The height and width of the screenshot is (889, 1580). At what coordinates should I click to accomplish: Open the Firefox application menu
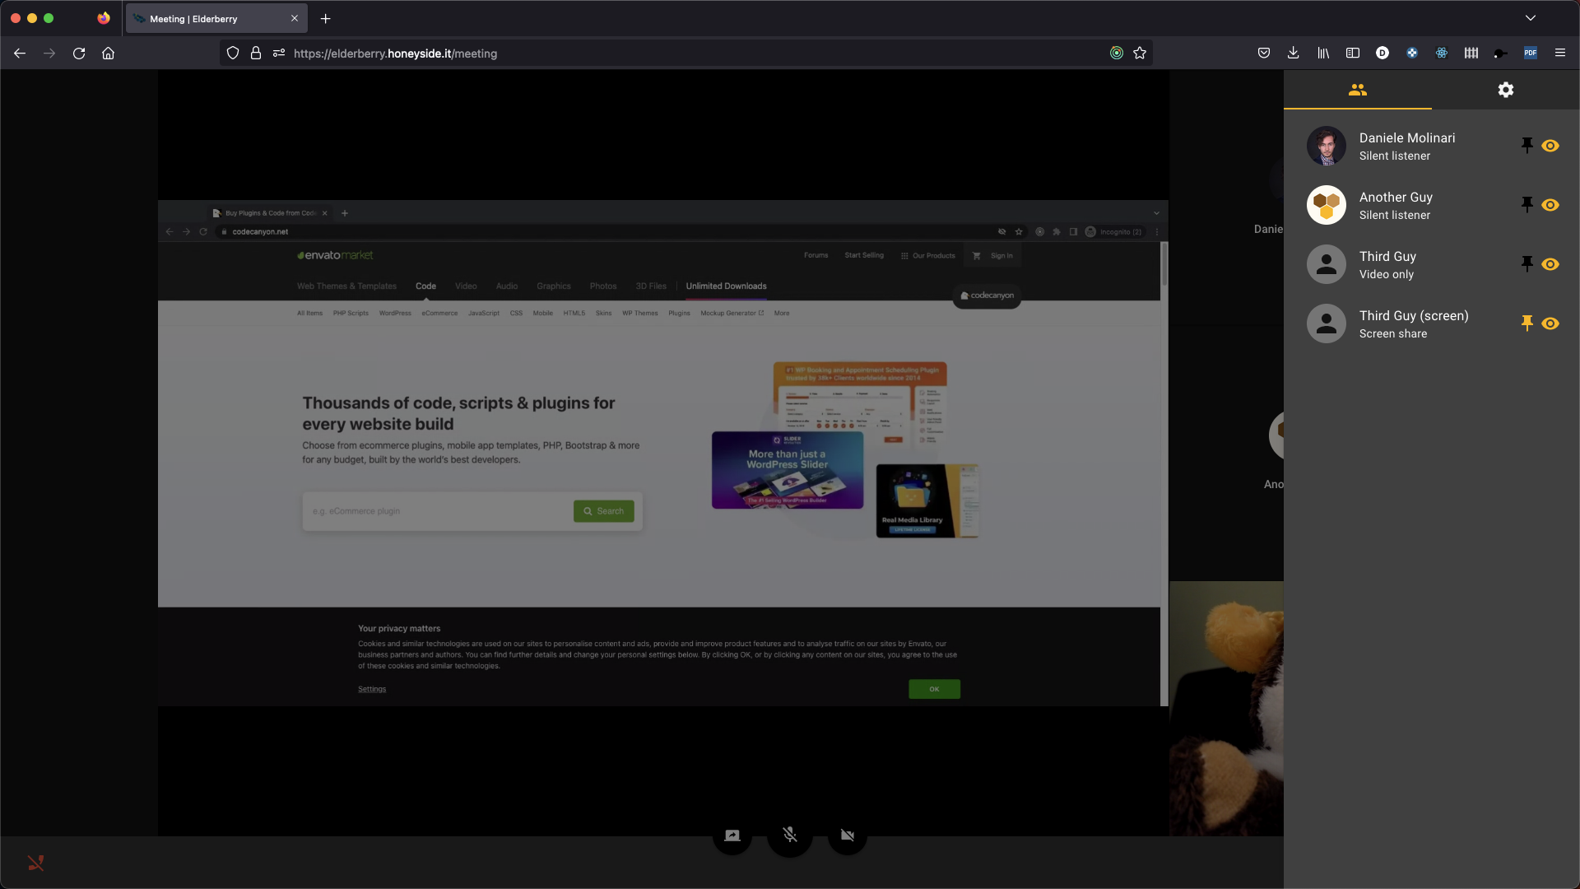1559,53
